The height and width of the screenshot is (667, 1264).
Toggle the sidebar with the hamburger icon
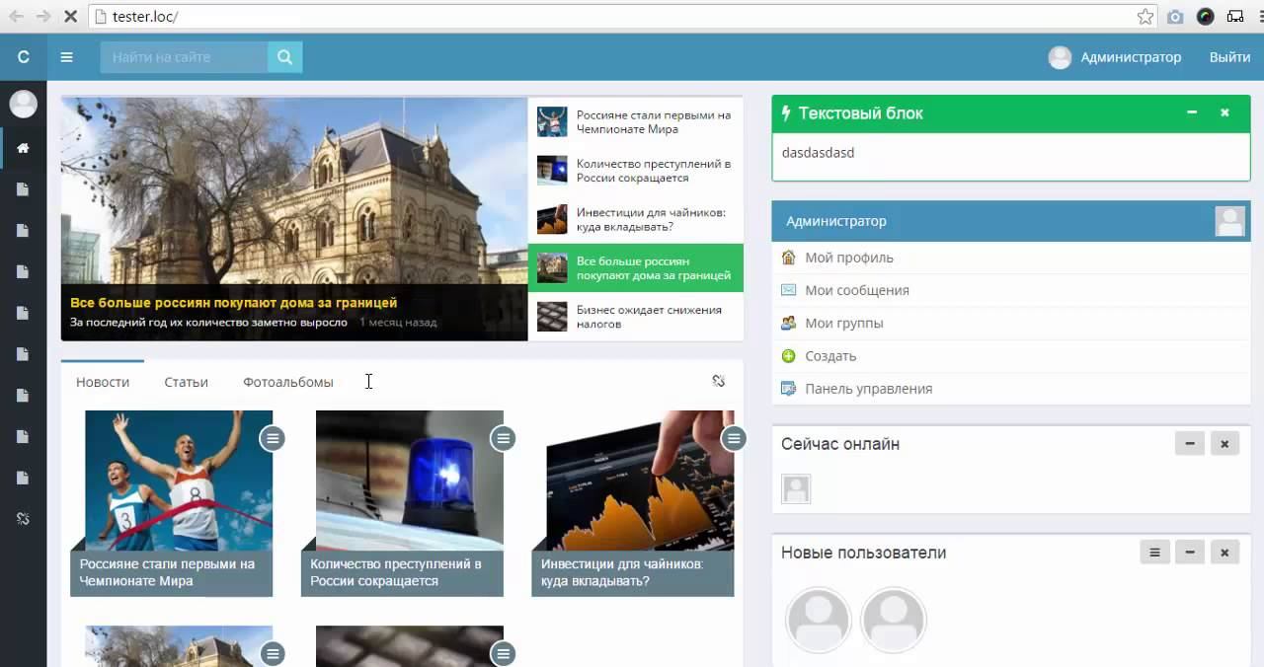coord(66,57)
